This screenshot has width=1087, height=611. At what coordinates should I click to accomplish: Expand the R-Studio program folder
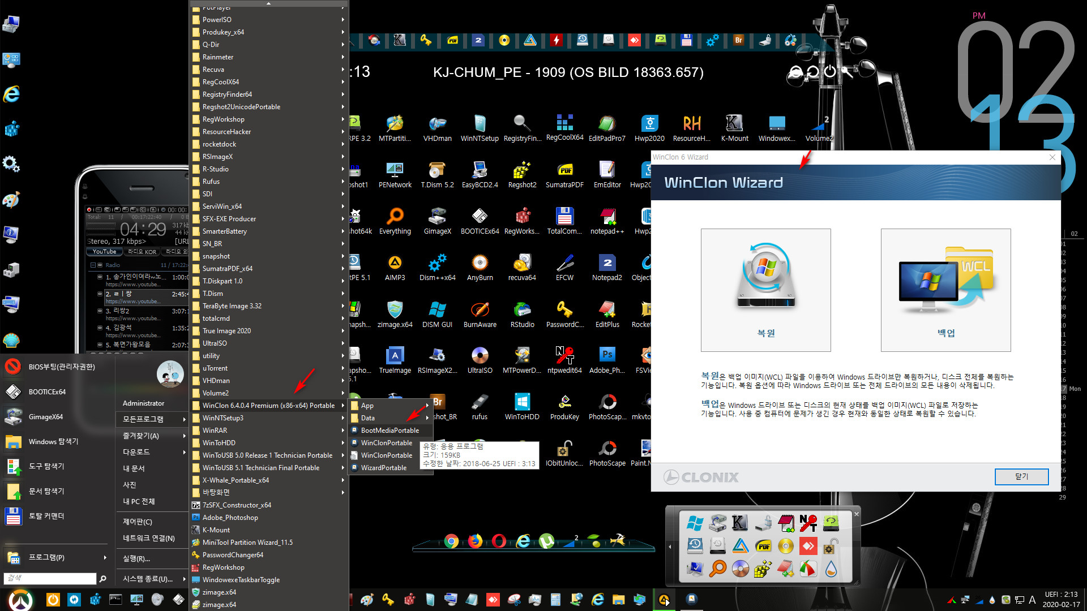pos(269,169)
